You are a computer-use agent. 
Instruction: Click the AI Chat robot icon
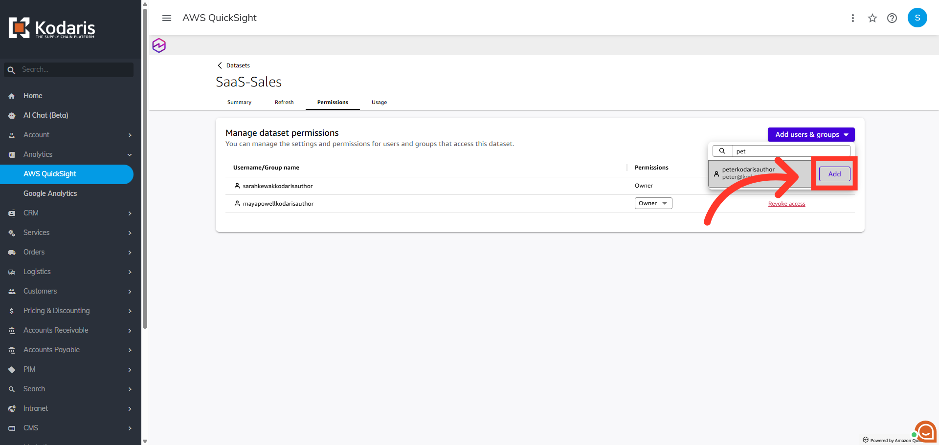(x=12, y=116)
